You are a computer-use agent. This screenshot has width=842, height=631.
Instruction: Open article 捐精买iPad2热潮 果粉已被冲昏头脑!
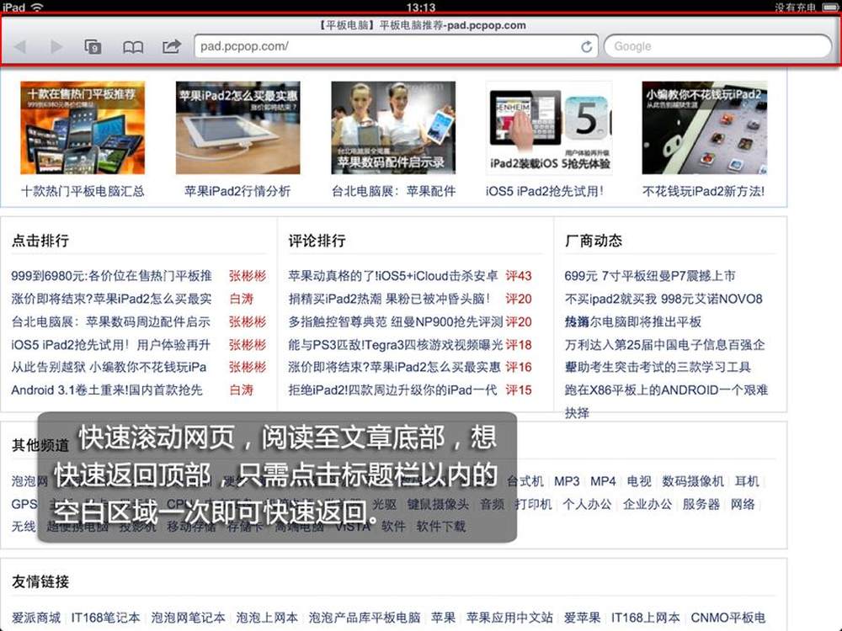click(389, 299)
